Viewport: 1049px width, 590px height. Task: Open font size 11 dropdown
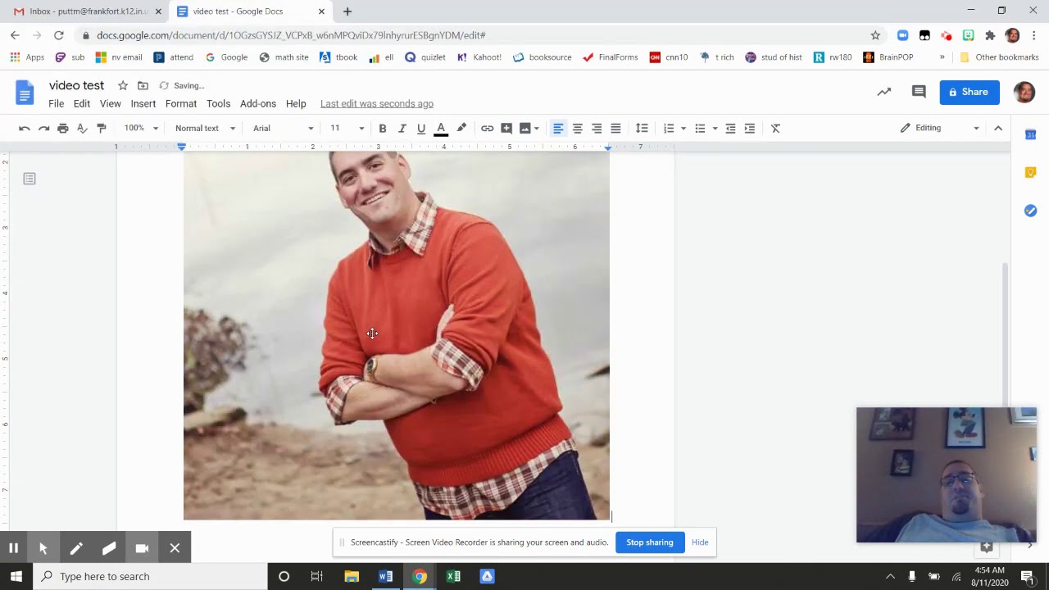347,128
